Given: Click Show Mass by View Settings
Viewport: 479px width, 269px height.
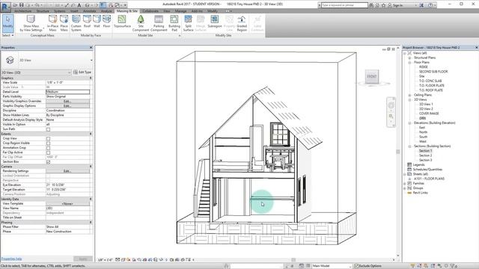Looking at the screenshot, I should point(31,23).
